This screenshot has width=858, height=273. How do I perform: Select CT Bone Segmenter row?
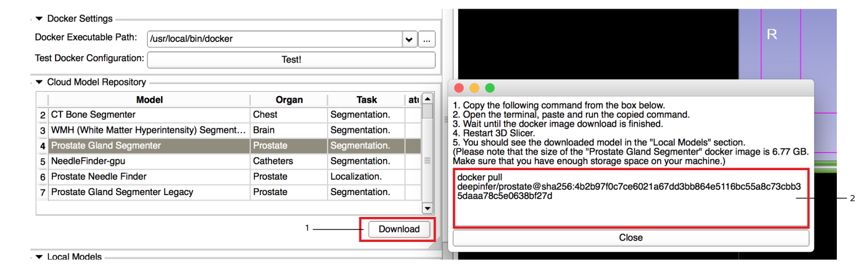[x=229, y=115]
